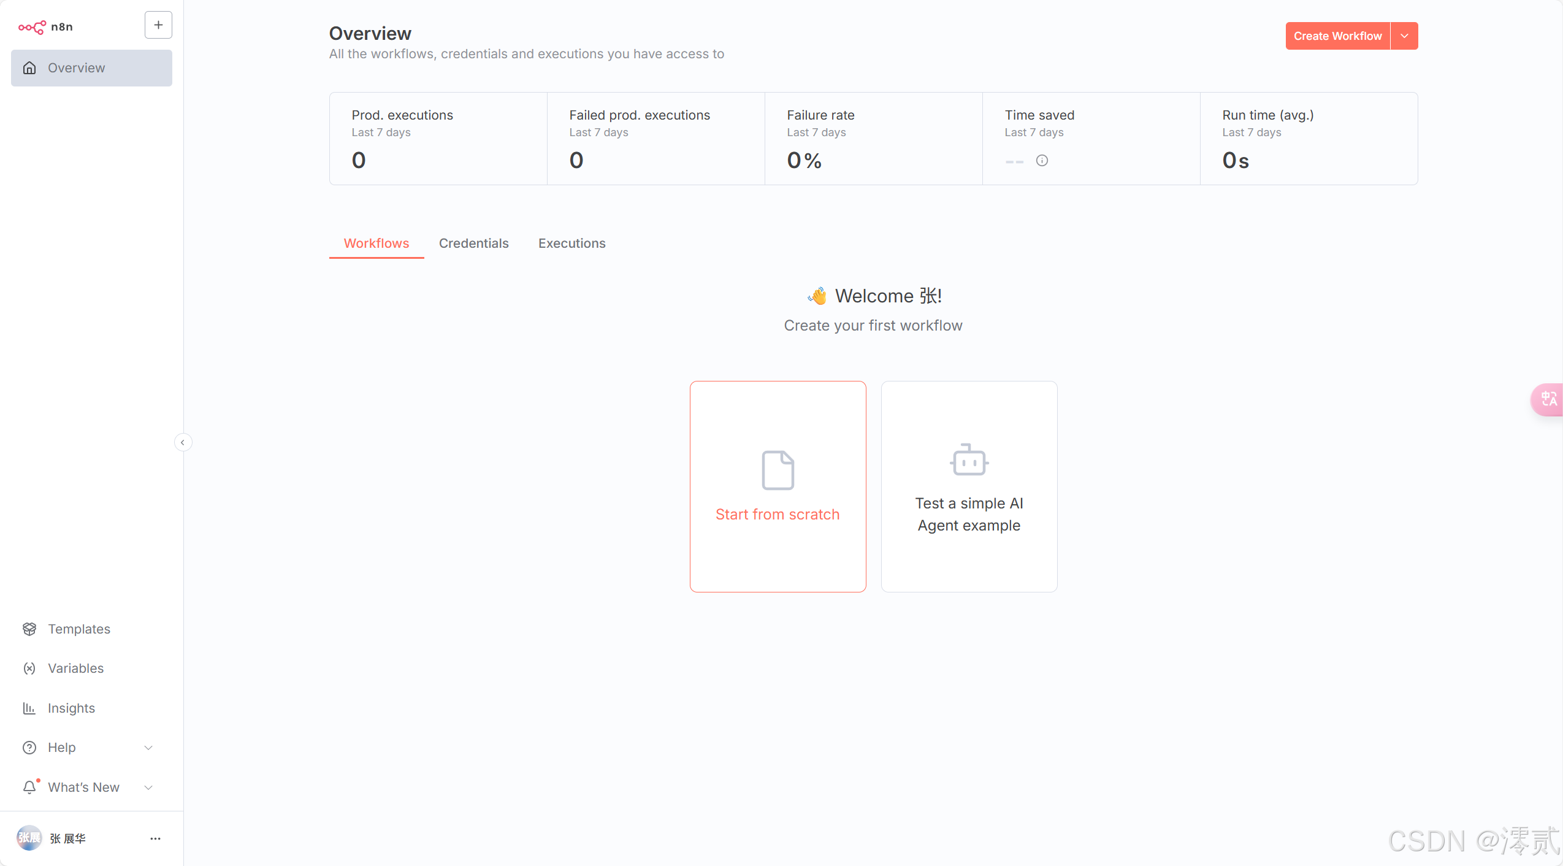Collapse the left sidebar
This screenshot has width=1563, height=866.
[x=183, y=442]
